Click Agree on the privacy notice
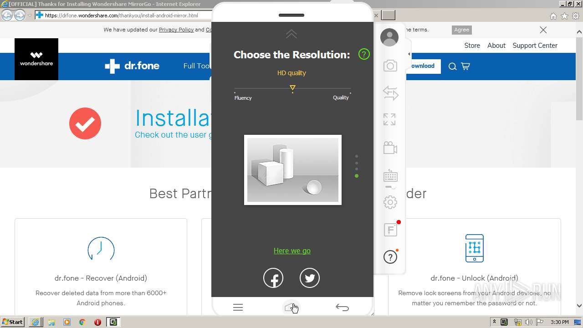This screenshot has width=583, height=328. [461, 30]
